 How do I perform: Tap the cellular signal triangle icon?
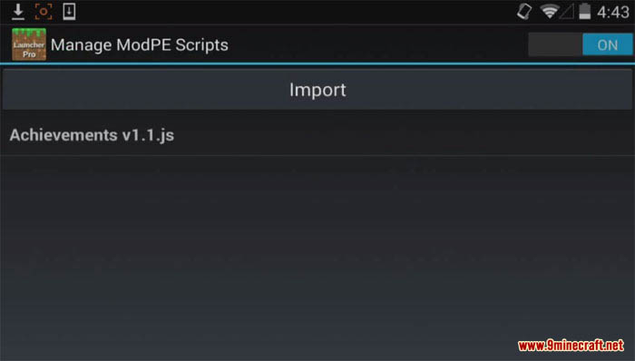[567, 12]
